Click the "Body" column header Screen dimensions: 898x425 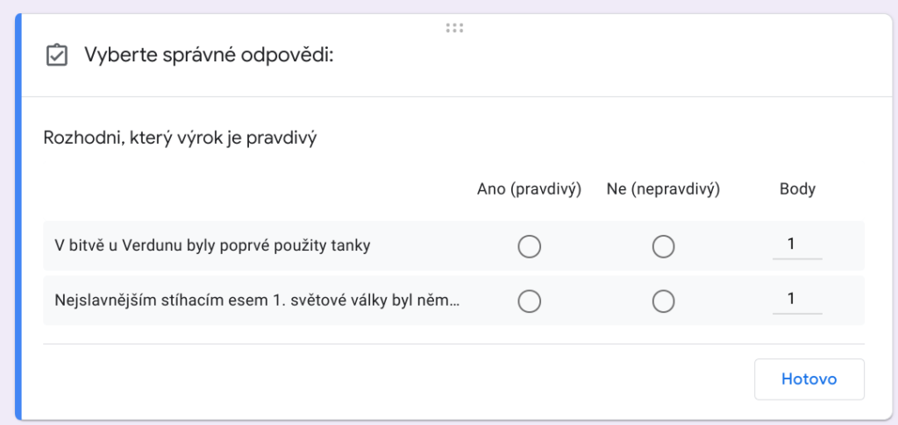coord(797,189)
